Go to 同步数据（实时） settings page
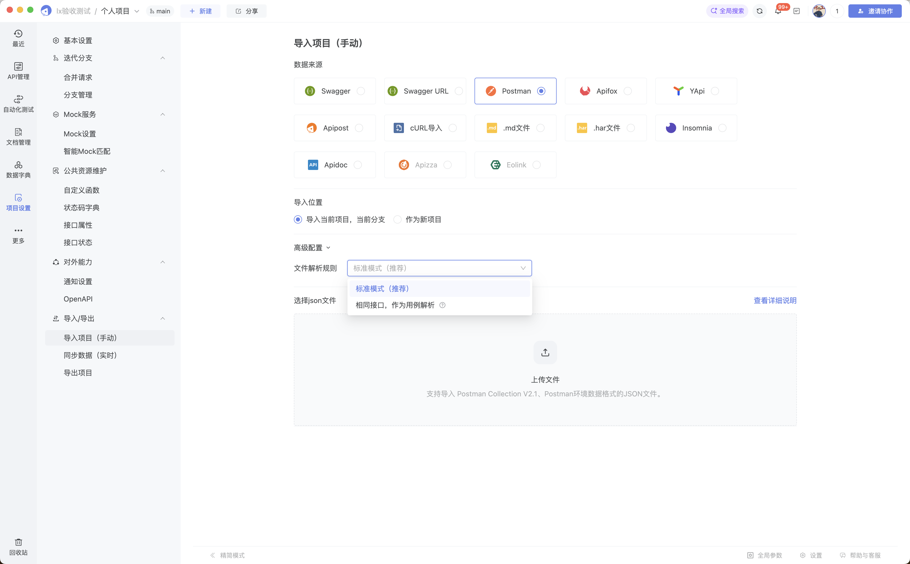The height and width of the screenshot is (564, 910). tap(92, 355)
